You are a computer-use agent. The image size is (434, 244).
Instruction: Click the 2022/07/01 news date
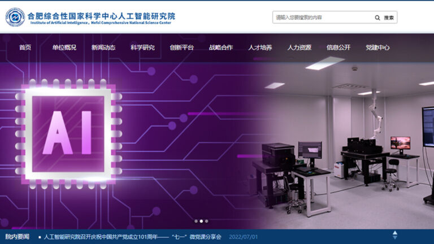tap(244, 237)
